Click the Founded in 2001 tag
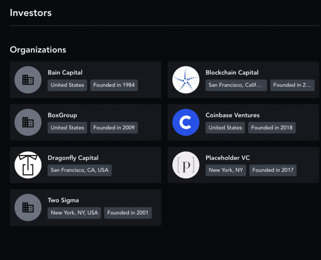 tap(128, 213)
